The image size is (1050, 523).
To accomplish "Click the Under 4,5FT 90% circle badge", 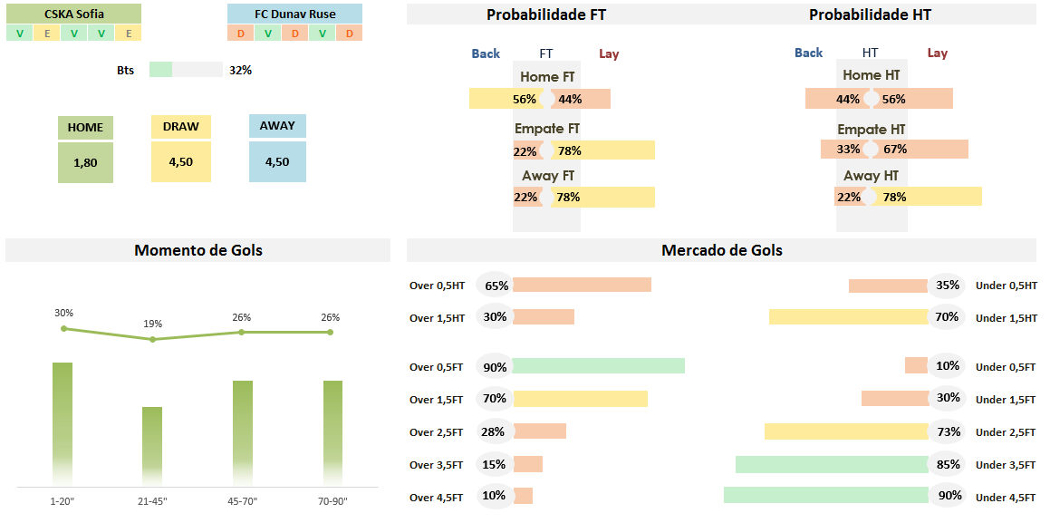I will [x=948, y=496].
